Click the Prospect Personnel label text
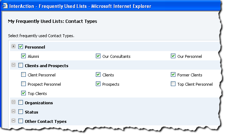This screenshot has height=135, width=225. 44,84
